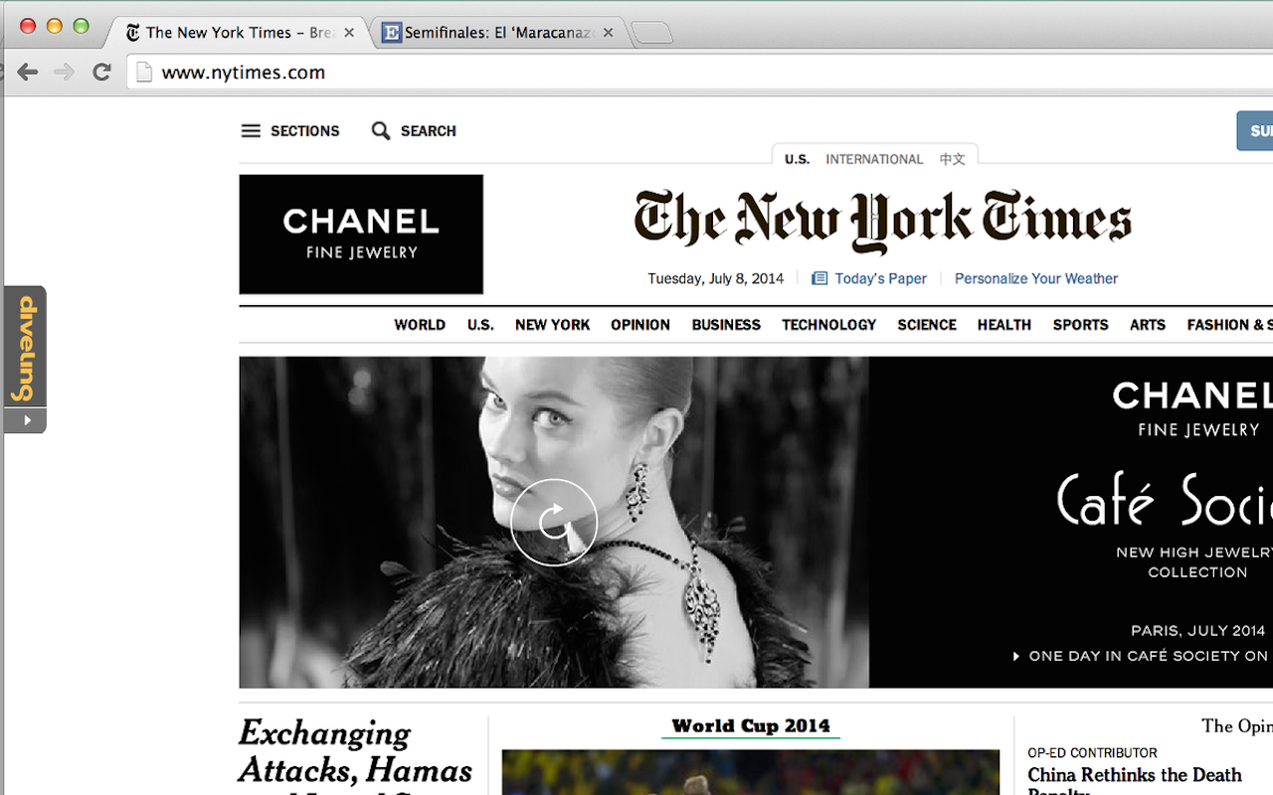This screenshot has height=795, width=1273.
Task: Open the Health section
Action: pyautogui.click(x=1004, y=325)
